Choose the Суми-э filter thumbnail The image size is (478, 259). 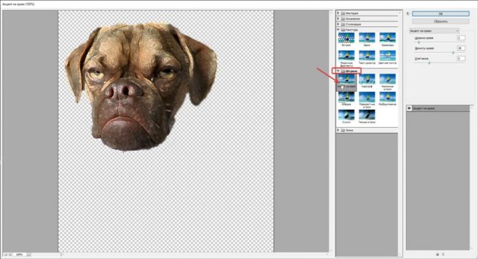(x=346, y=115)
